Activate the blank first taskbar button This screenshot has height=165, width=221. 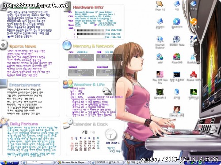38,162
